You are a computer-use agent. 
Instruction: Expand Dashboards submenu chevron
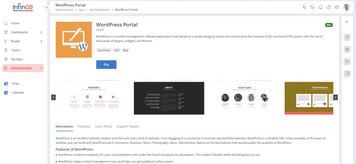(x=41, y=32)
